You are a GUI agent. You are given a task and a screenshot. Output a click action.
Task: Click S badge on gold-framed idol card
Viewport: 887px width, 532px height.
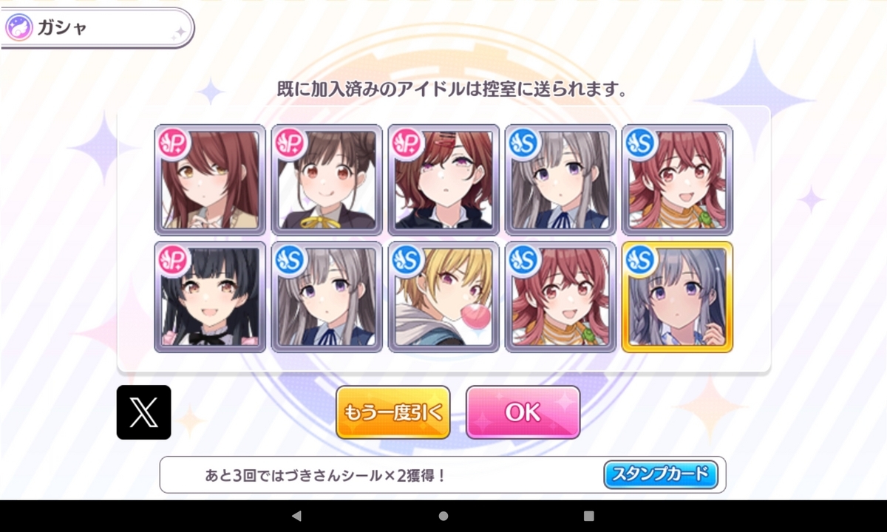coord(641,260)
